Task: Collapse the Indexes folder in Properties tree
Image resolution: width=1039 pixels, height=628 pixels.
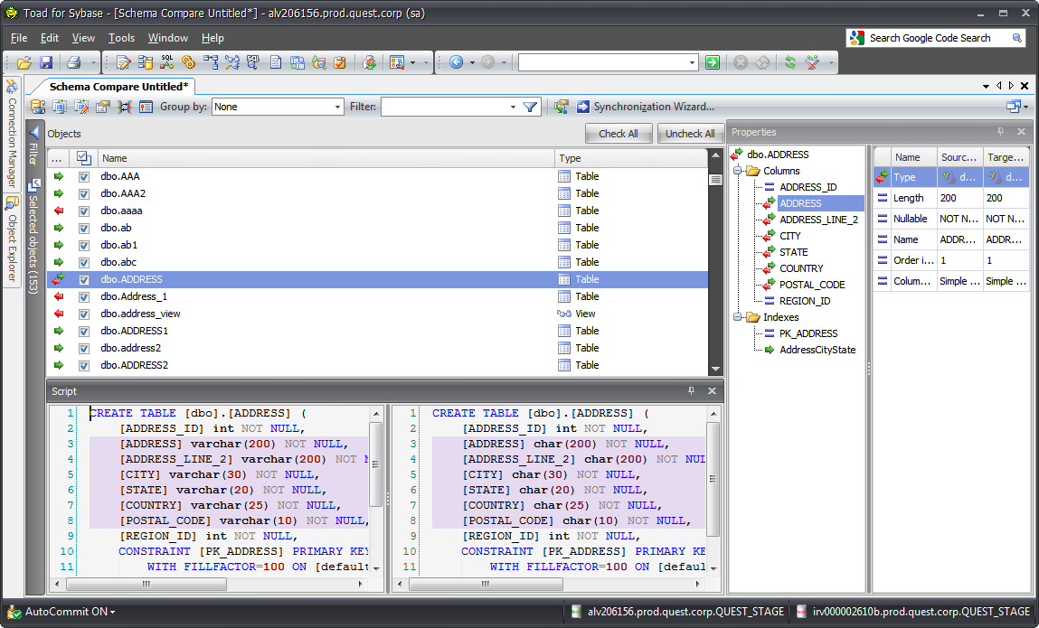Action: (x=738, y=317)
